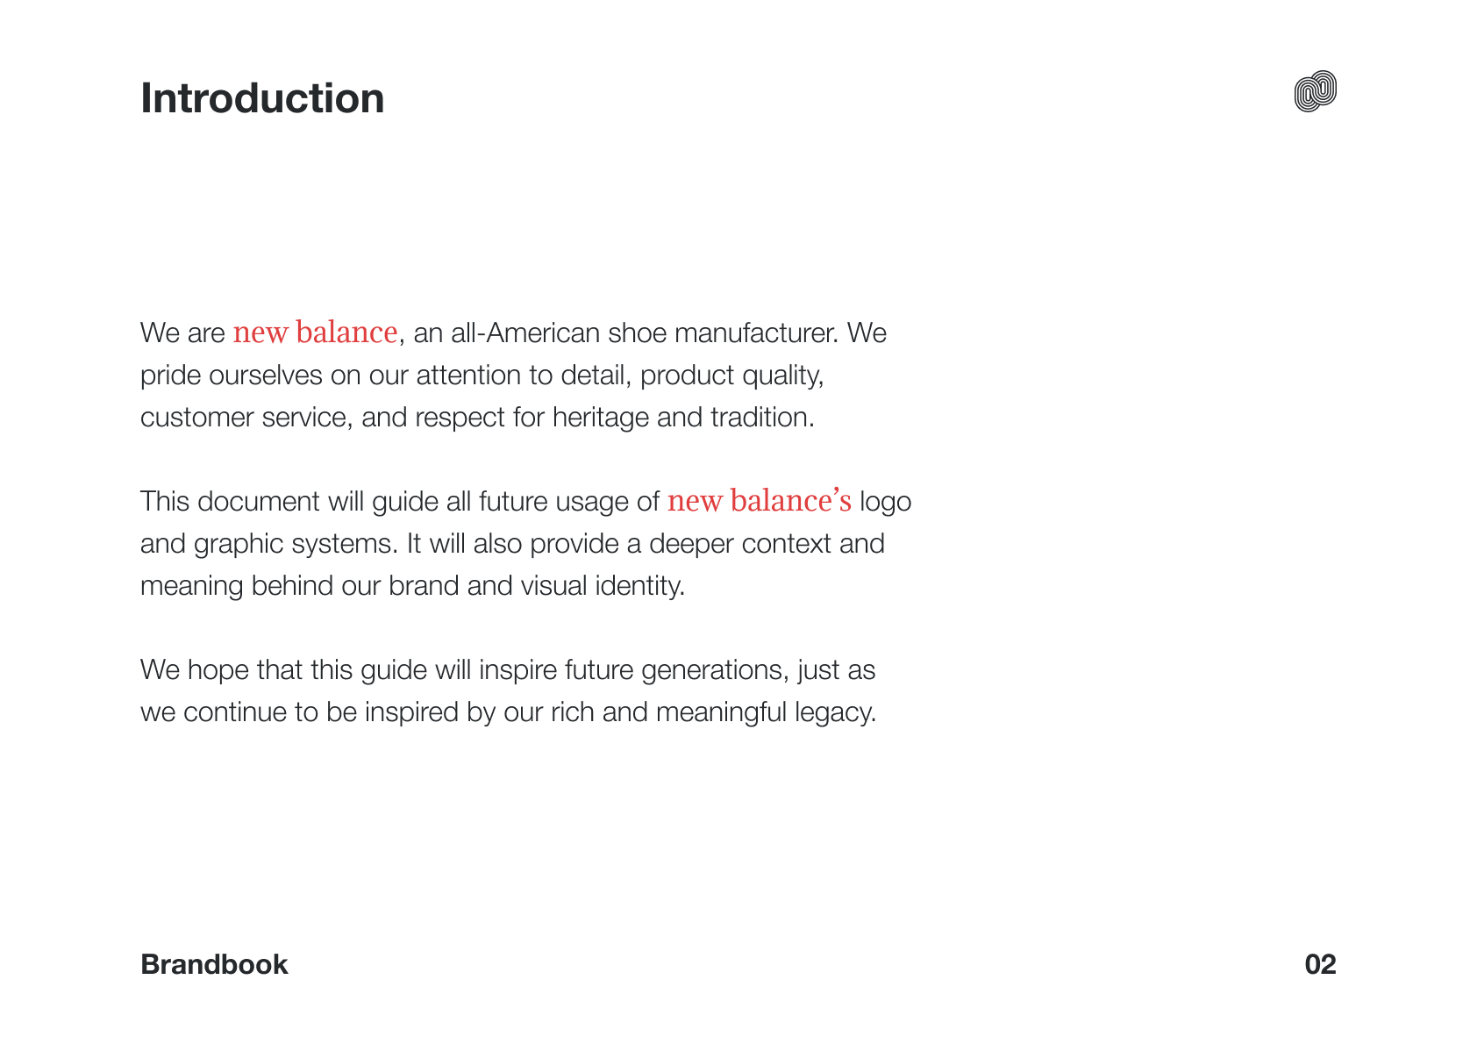Click red 'new balance' text in first paragraph
The image size is (1477, 1044).
pos(316,333)
